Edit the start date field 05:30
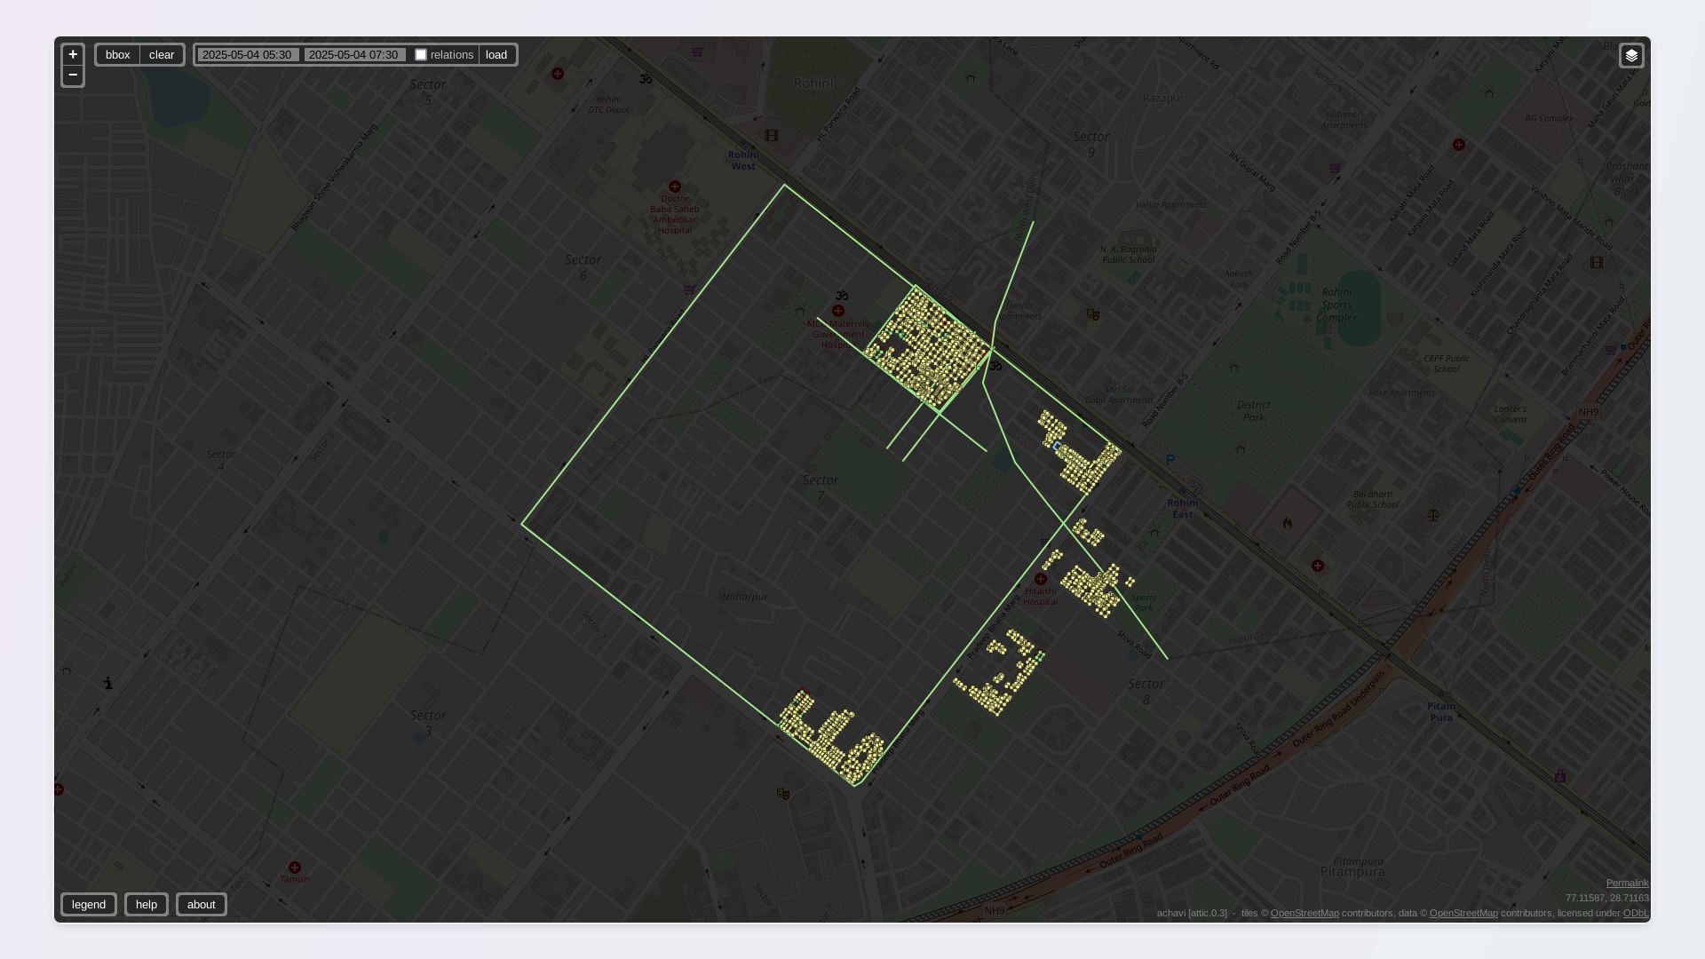 pos(249,55)
